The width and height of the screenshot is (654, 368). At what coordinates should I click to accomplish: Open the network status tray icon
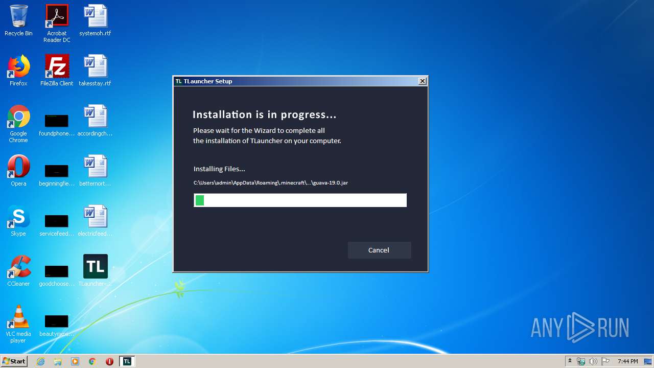(x=581, y=361)
